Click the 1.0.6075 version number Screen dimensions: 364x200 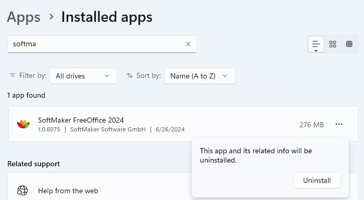pos(49,129)
